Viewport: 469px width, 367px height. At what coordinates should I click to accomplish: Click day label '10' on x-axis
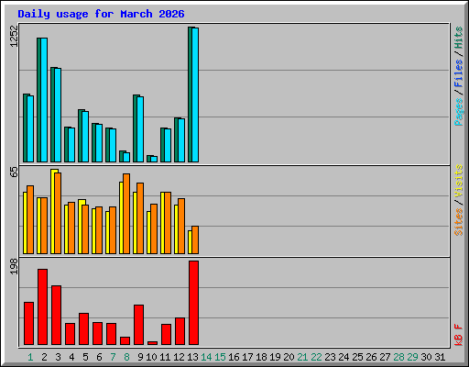click(151, 357)
